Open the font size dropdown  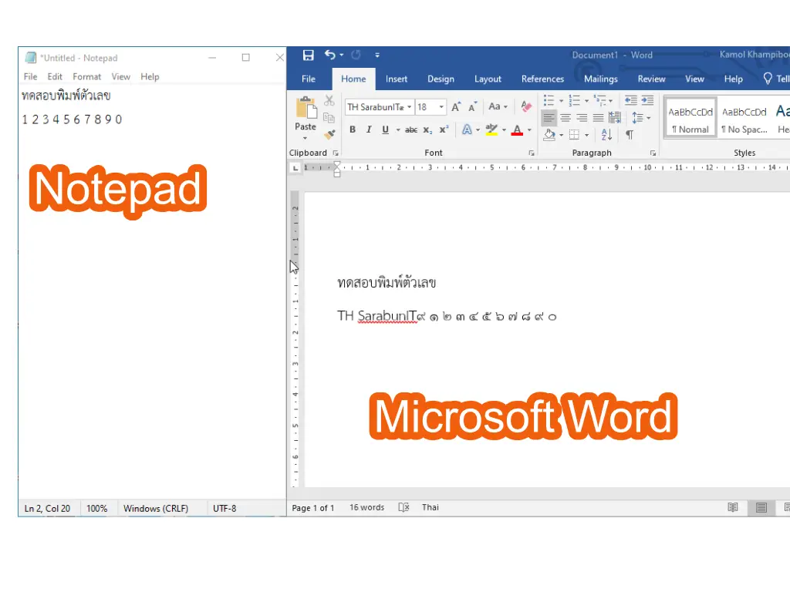point(441,107)
